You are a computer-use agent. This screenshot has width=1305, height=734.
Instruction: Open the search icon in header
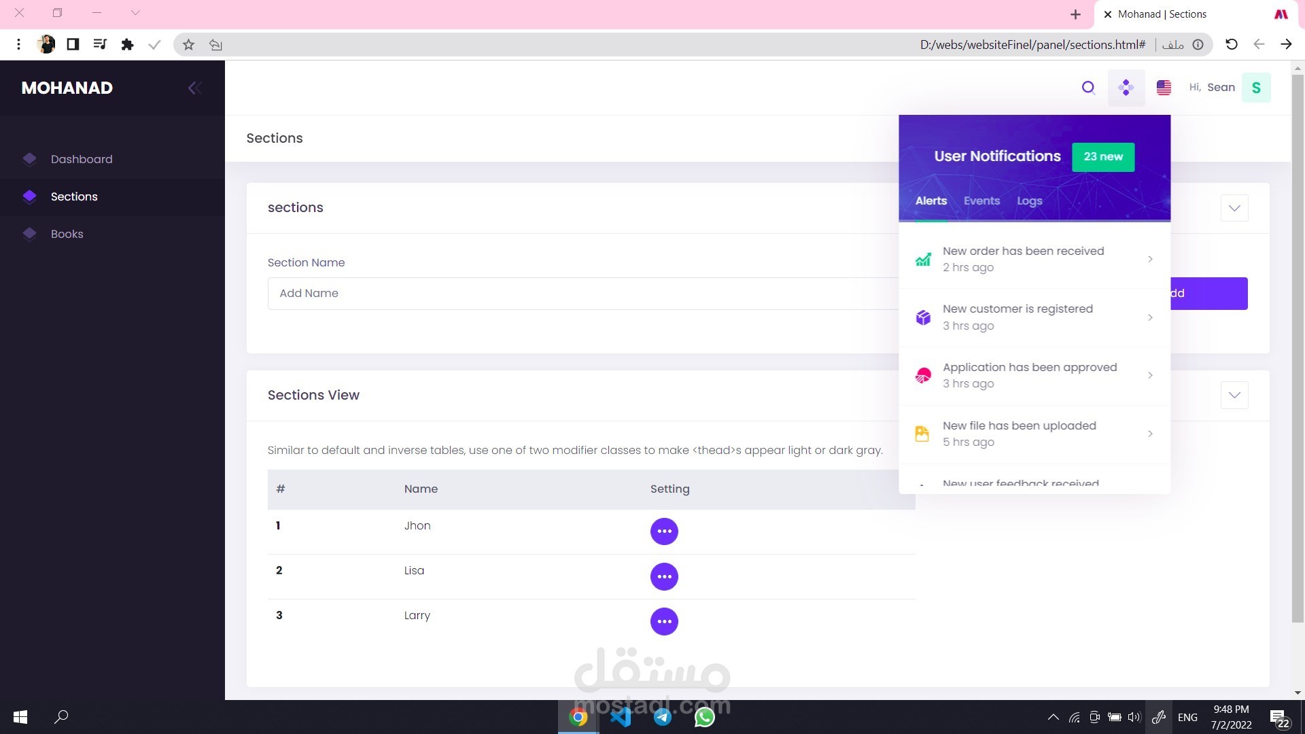pos(1088,88)
